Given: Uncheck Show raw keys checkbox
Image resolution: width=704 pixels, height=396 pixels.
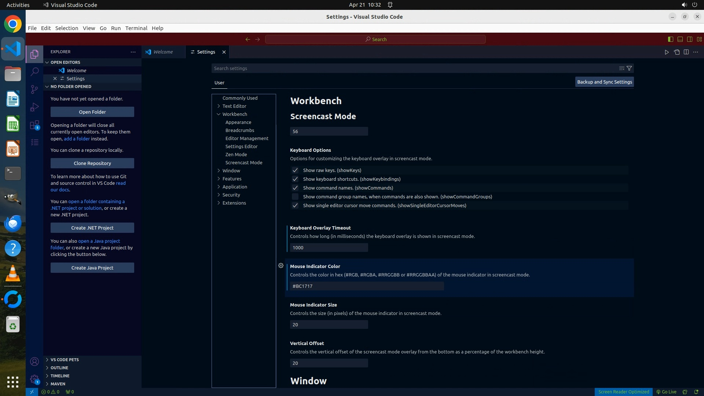Looking at the screenshot, I should click(x=295, y=170).
